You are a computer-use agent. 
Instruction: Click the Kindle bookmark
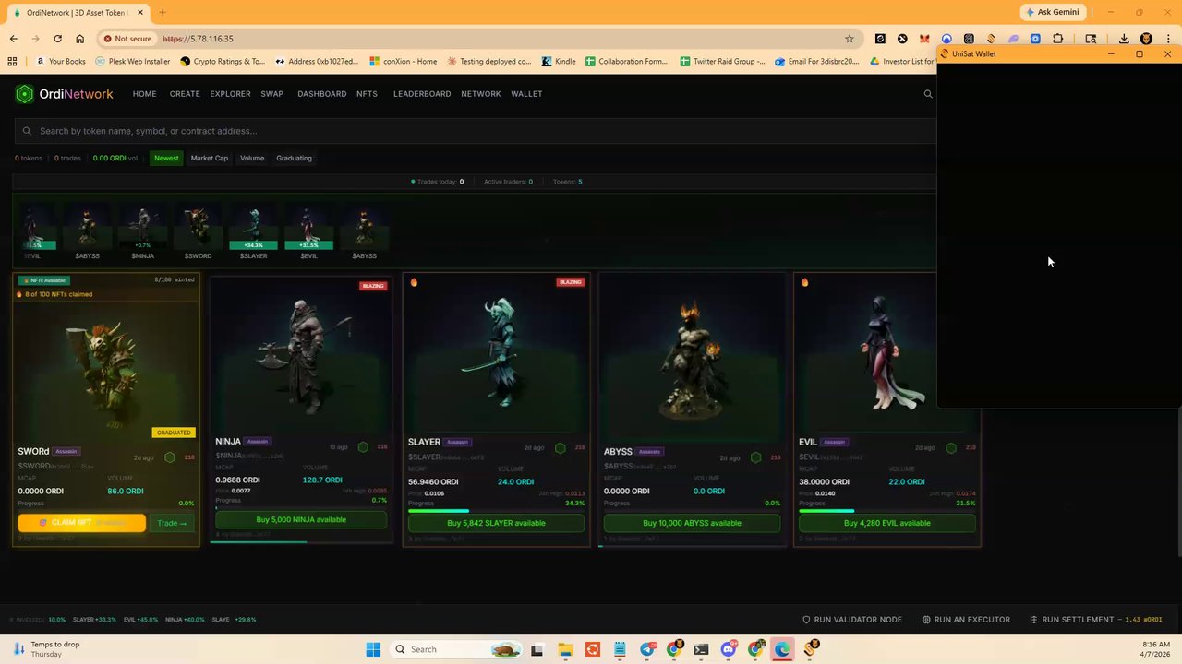559,62
